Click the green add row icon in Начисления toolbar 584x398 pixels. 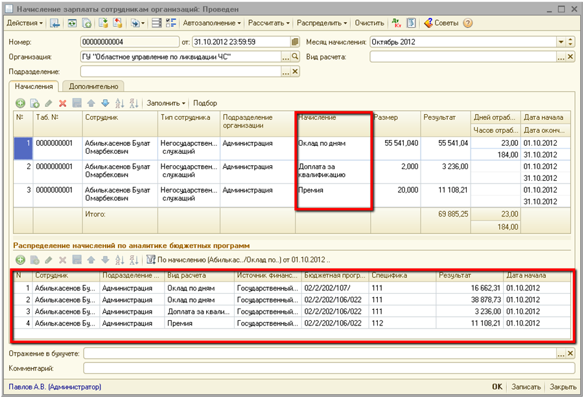point(20,103)
